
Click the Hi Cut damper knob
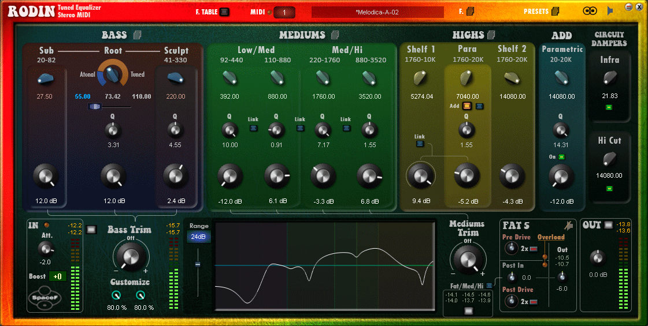click(x=610, y=159)
